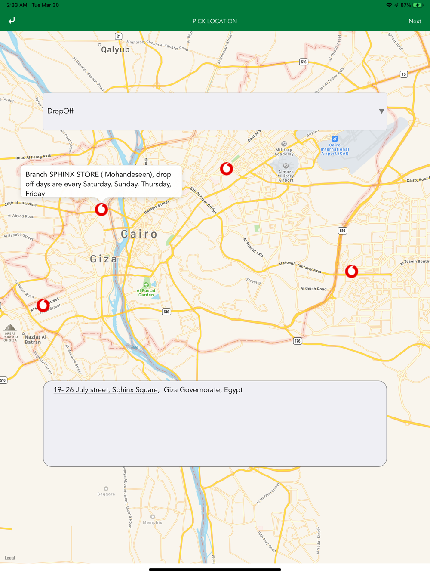
Task: Tap the Great Pyramid of Giza icon
Action: pyautogui.click(x=10, y=328)
